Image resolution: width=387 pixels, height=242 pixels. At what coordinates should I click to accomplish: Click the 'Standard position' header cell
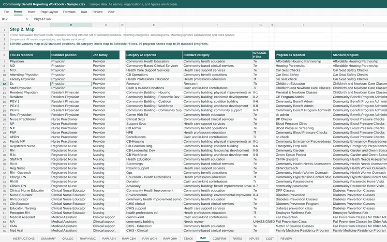pos(71,55)
